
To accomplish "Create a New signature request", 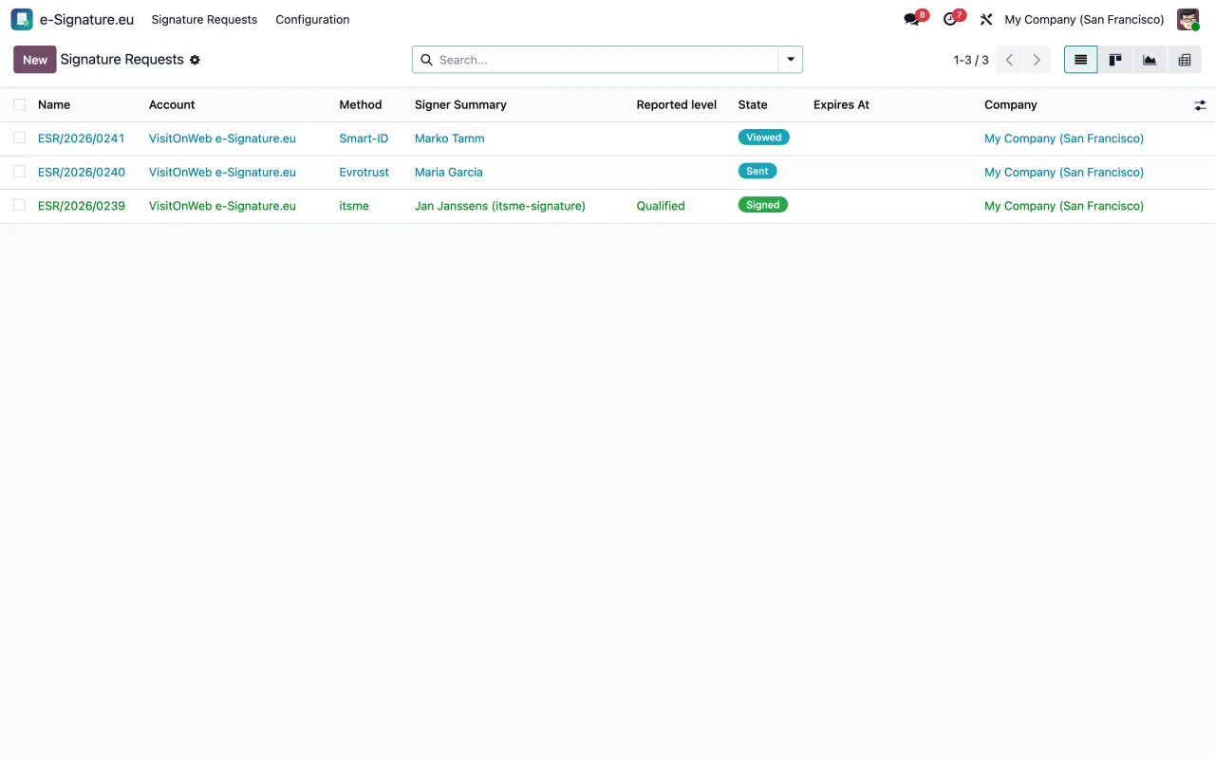I will click(x=35, y=60).
